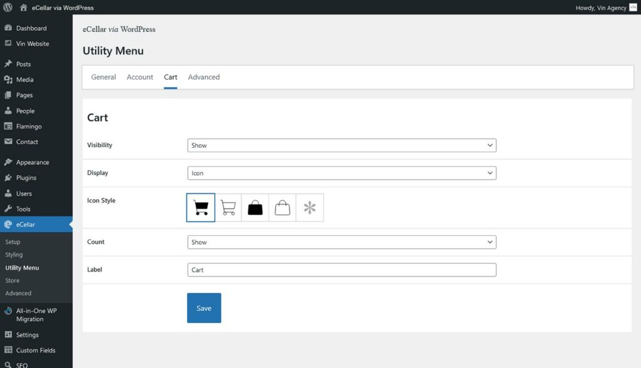The image size is (641, 368).
Task: Switch to the General tab
Action: pos(103,77)
